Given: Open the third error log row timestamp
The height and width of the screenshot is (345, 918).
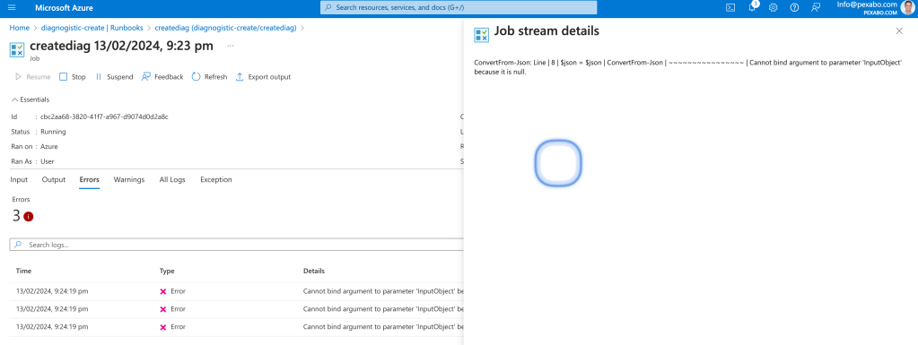Looking at the screenshot, I should tap(52, 327).
